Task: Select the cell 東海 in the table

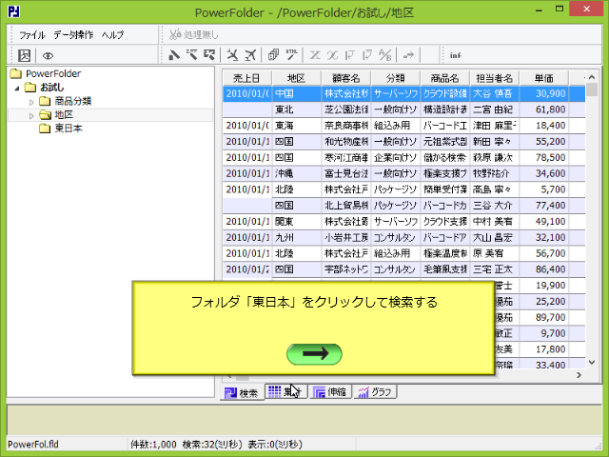Action: click(x=297, y=126)
